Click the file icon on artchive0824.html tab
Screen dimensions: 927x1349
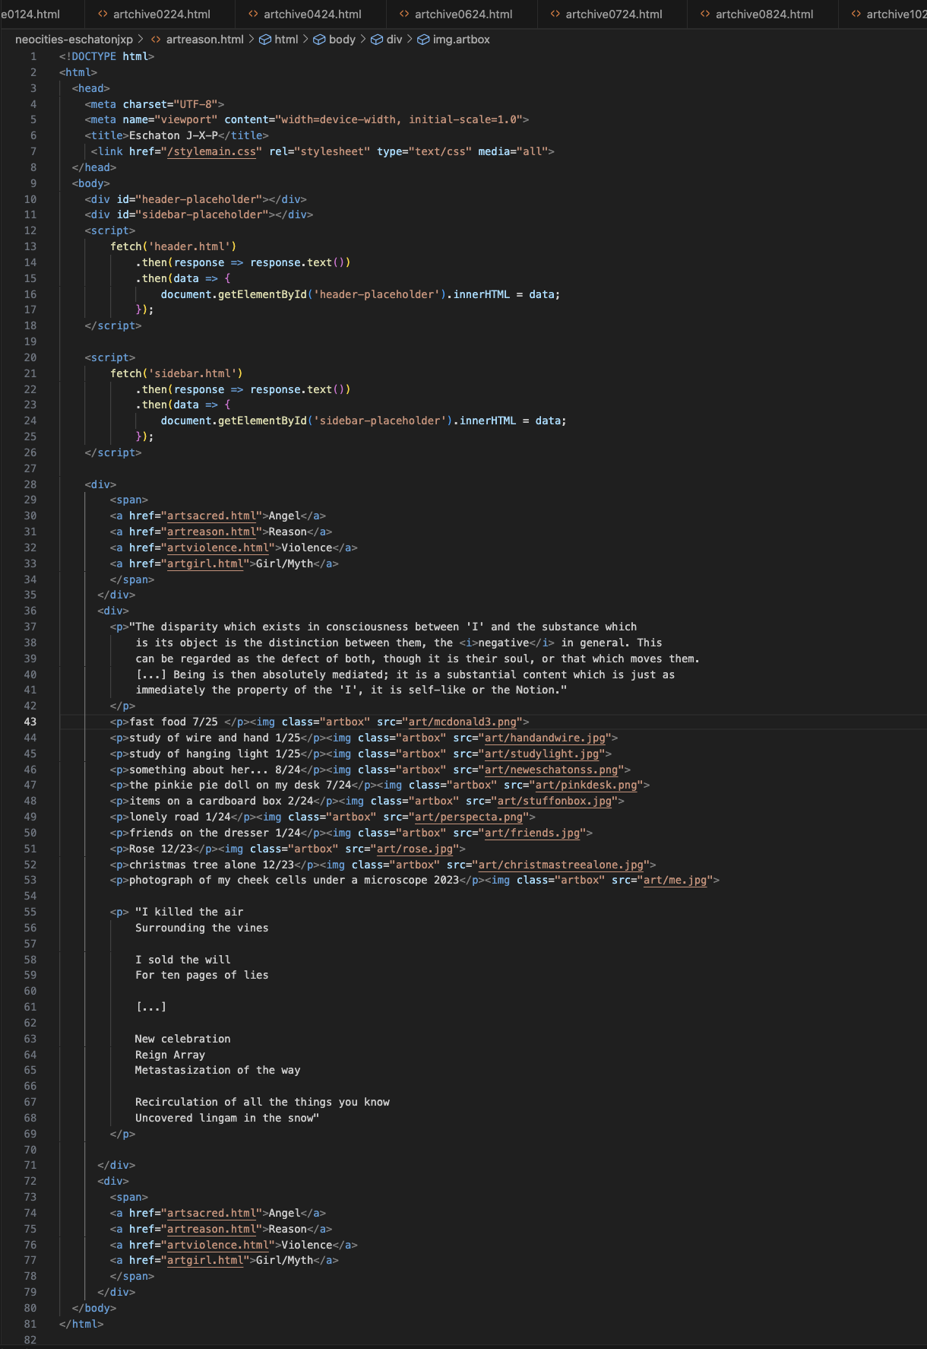click(705, 14)
